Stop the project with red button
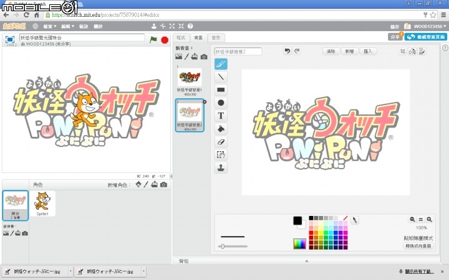449x280 pixels. coord(165,40)
